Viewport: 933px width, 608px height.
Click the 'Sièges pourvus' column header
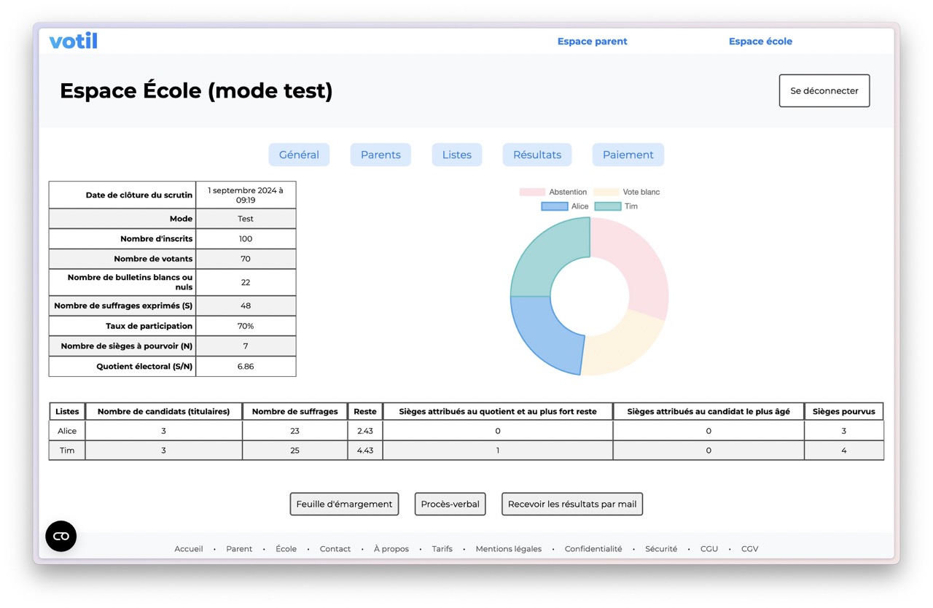(x=844, y=411)
